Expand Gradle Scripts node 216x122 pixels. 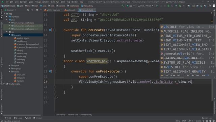pyautogui.click(x=4, y=84)
